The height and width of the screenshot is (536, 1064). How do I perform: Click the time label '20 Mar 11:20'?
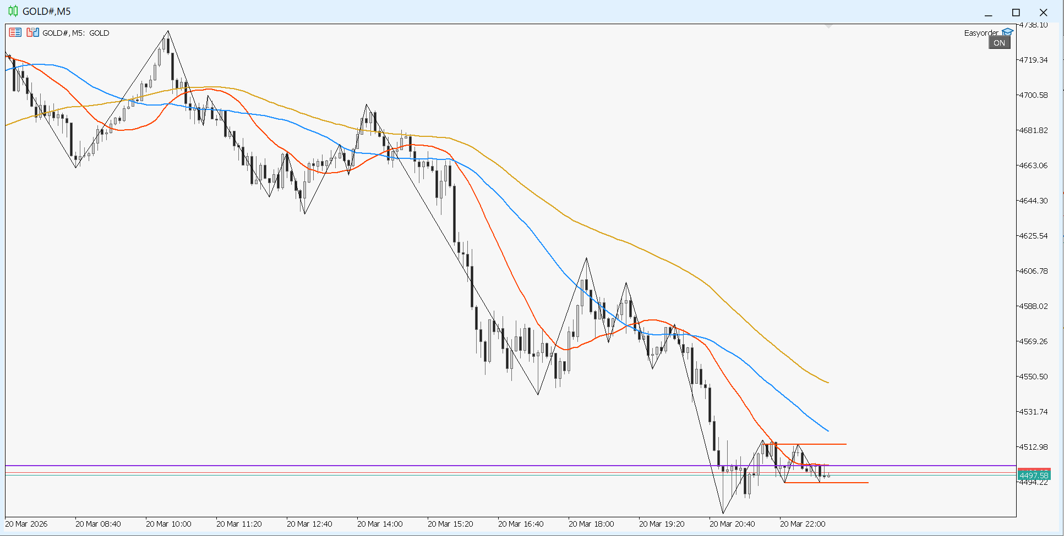239,524
